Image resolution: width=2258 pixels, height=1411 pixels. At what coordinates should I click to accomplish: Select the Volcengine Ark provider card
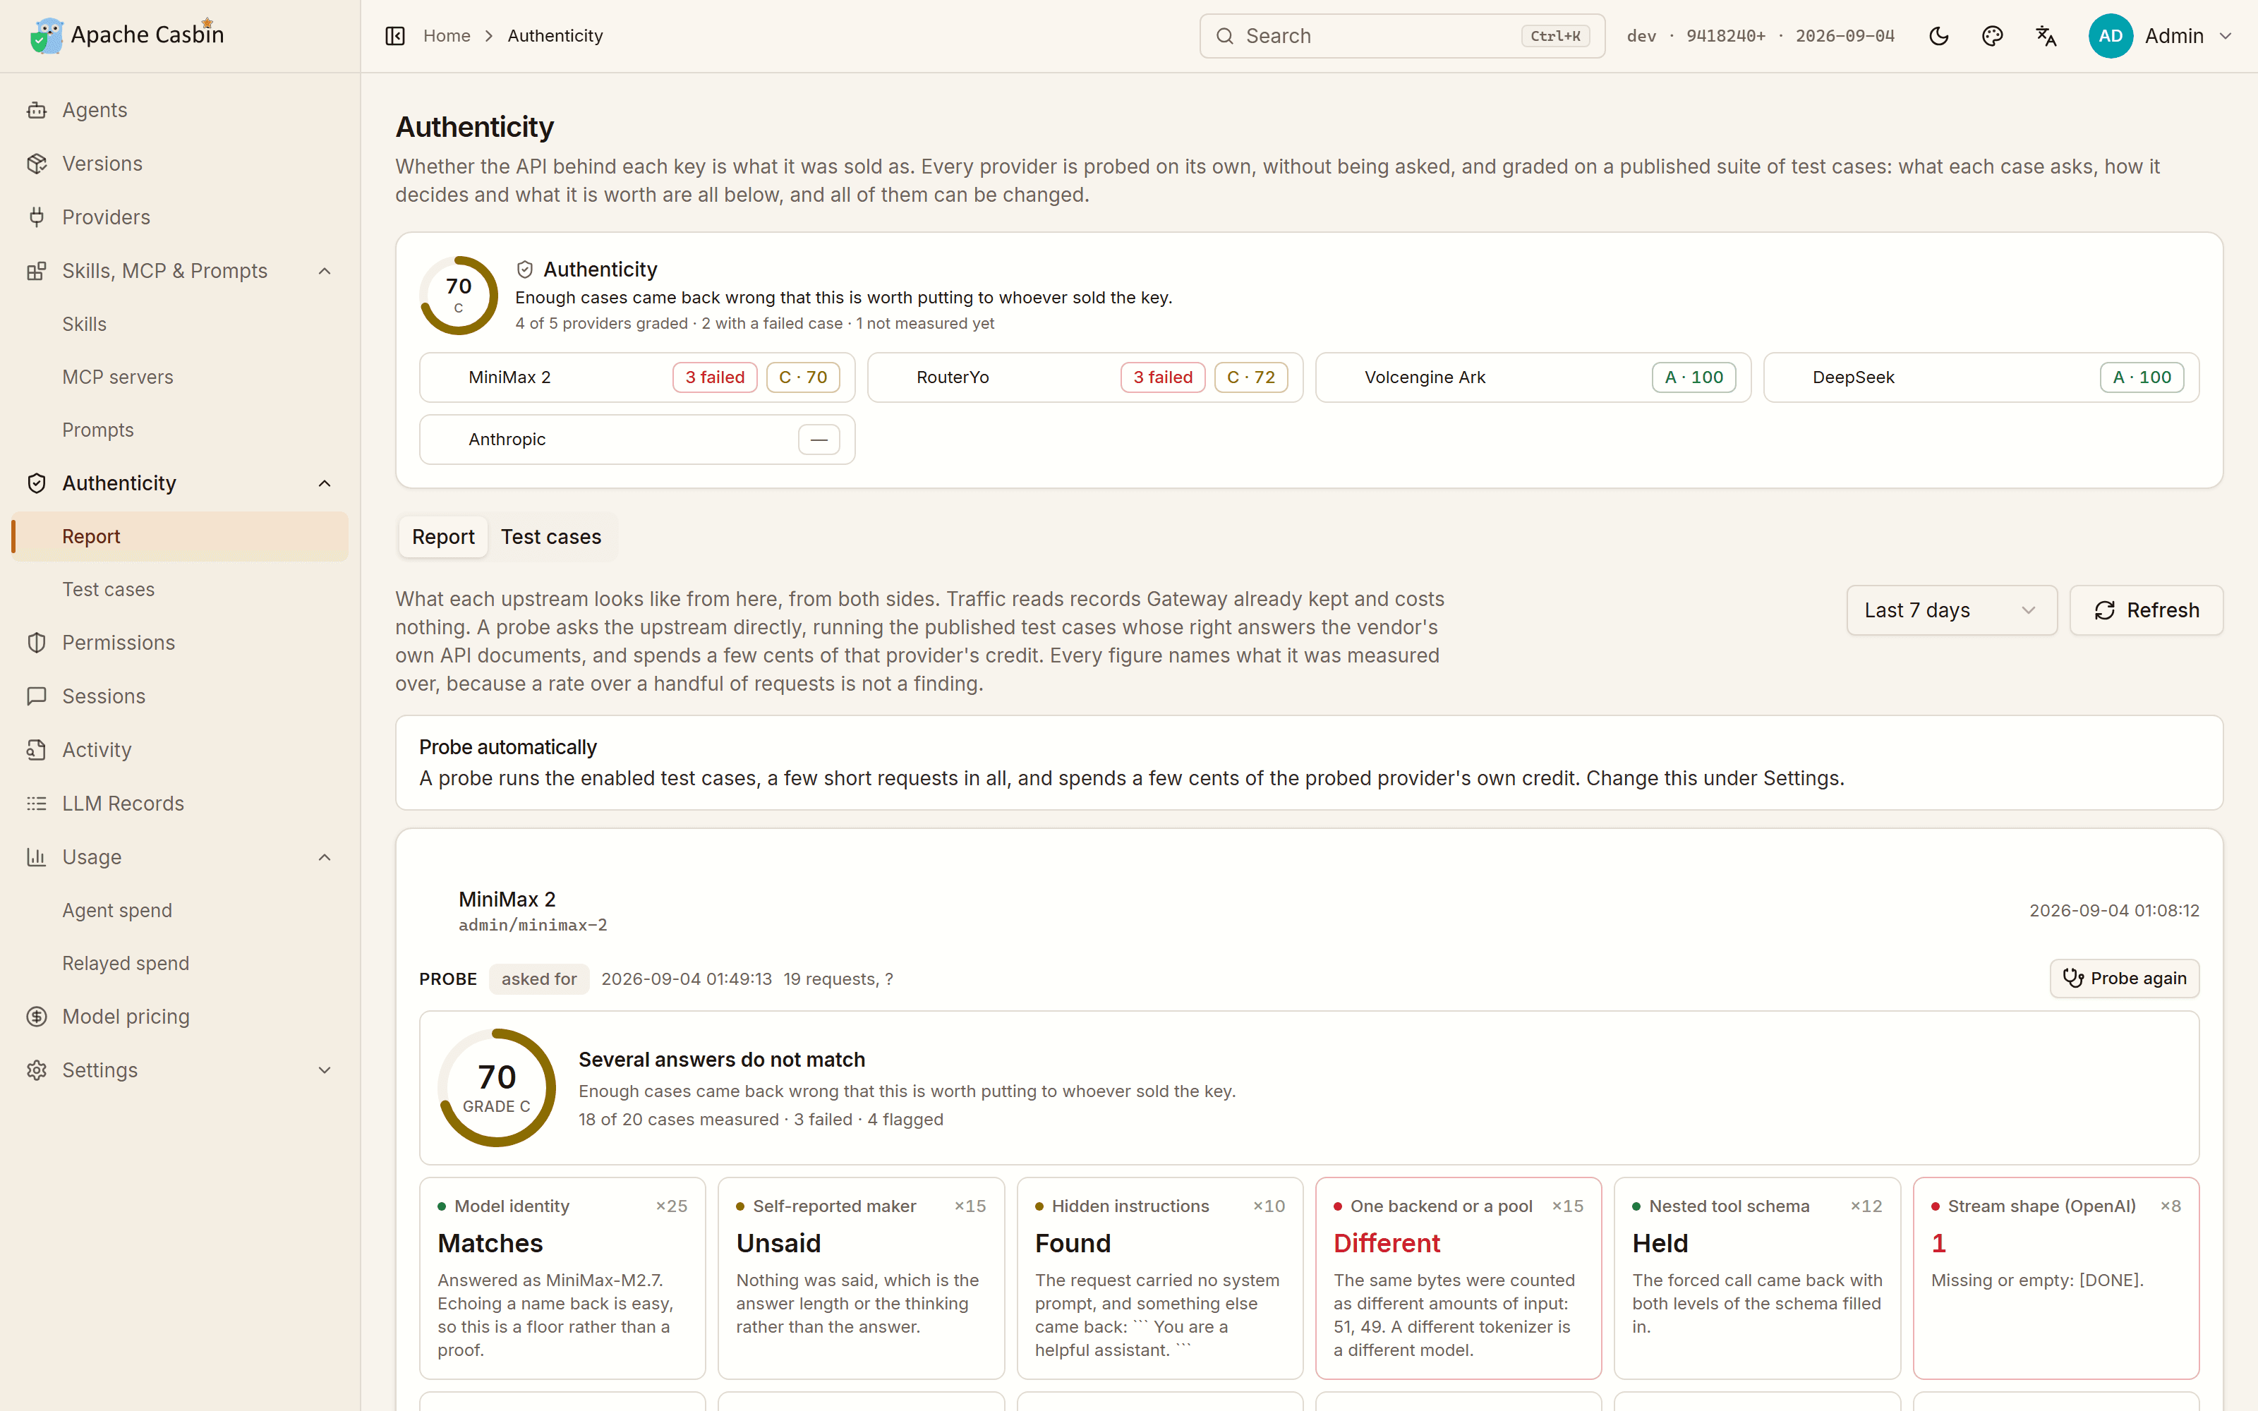click(1533, 377)
